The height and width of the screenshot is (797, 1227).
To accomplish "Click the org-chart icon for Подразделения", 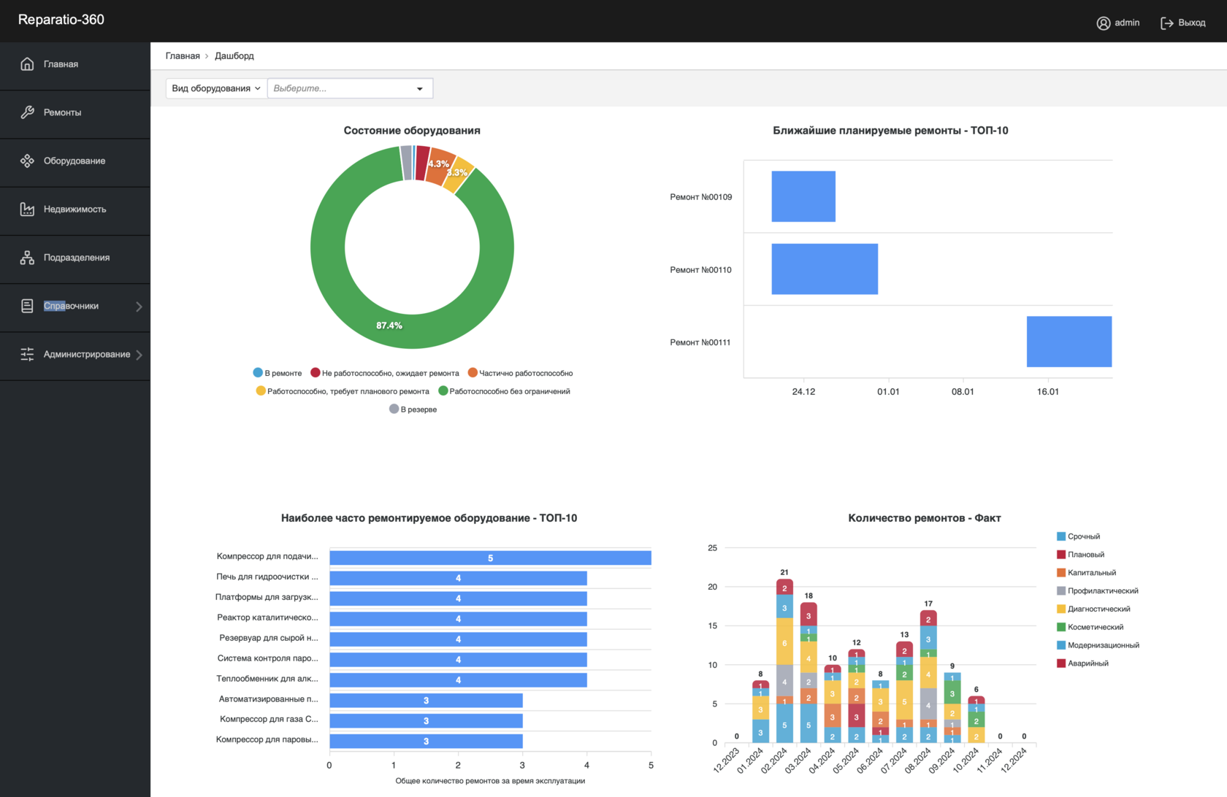I will coord(27,258).
